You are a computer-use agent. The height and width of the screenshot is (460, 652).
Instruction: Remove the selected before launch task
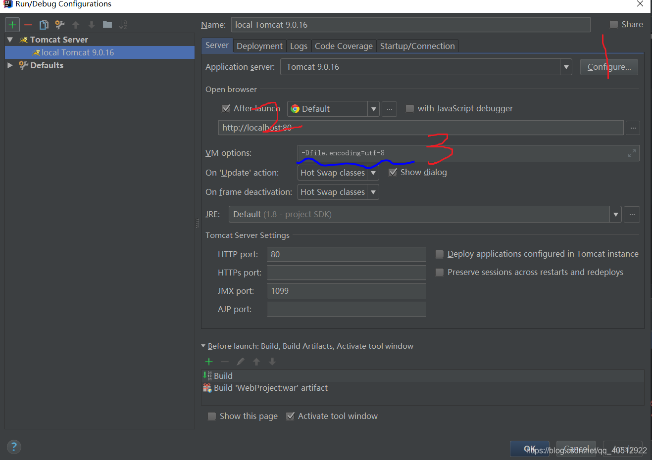coord(225,362)
